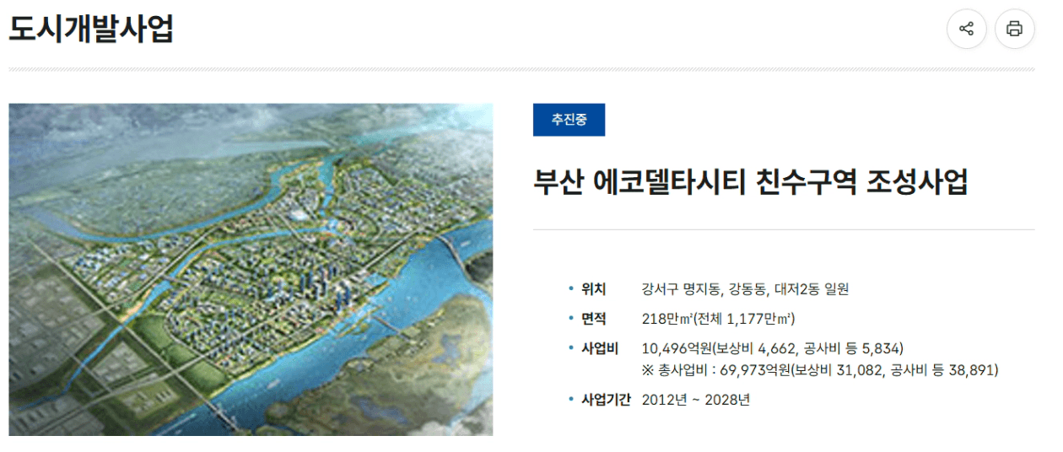Select the 10,496억원 project cost line
The width and height of the screenshot is (1063, 452).
point(773,347)
